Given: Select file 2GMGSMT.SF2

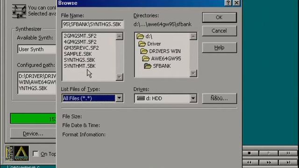Looking at the screenshot, I should (x=80, y=36).
